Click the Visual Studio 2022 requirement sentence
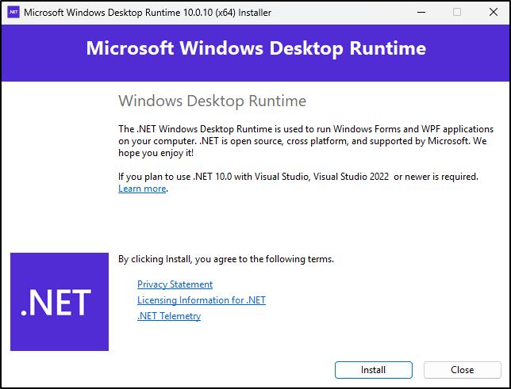The image size is (511, 389). click(298, 177)
